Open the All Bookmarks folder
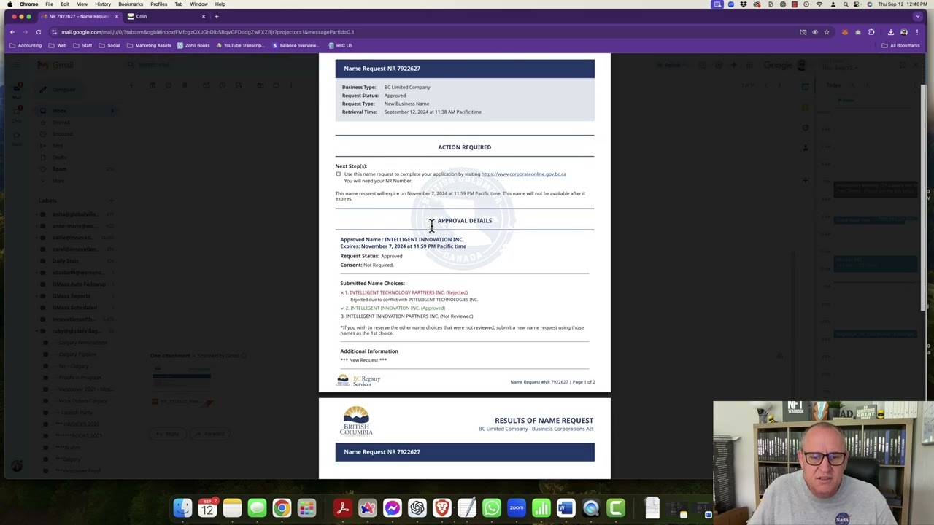Screen dimensions: 934x525 coord(900,45)
